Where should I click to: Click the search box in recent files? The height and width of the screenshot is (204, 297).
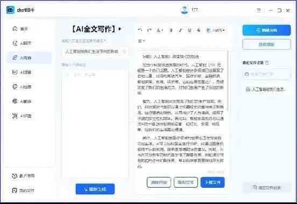pos(266,74)
